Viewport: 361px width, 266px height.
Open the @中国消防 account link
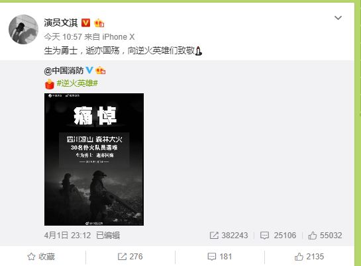click(64, 71)
